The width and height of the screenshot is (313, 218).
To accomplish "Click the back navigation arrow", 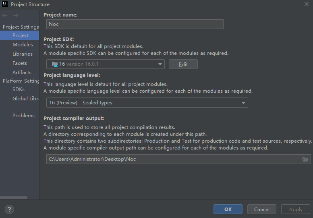I will point(5,15).
